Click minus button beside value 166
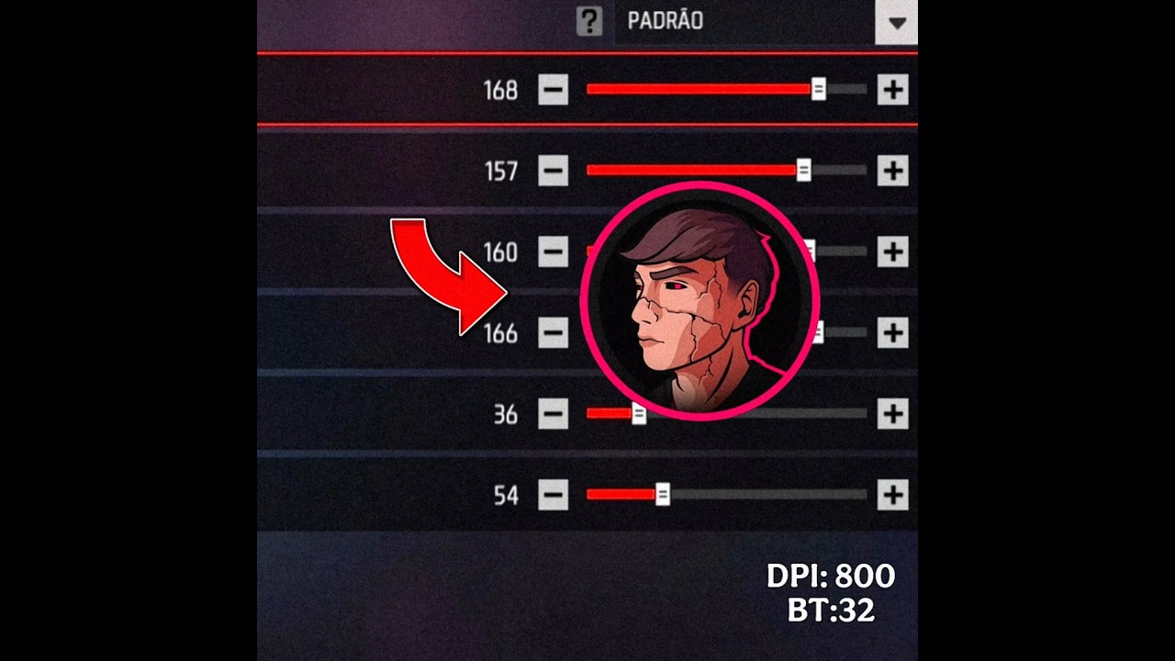The image size is (1175, 661). click(553, 332)
